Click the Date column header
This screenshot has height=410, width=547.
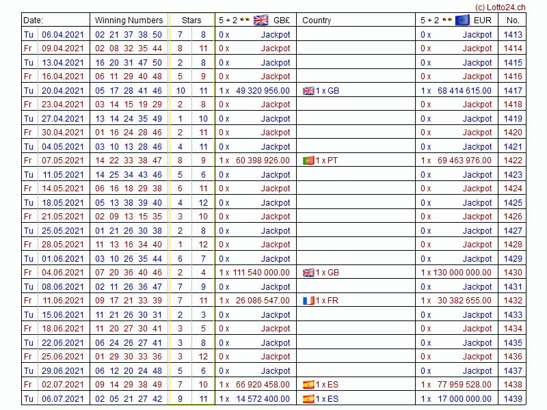tap(33, 20)
